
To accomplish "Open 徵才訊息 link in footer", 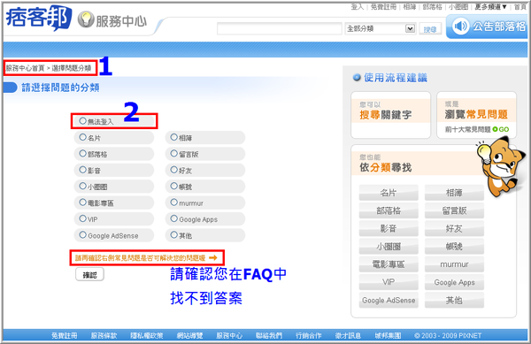I will pos(348,335).
